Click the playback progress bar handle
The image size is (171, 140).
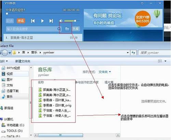[7, 14]
